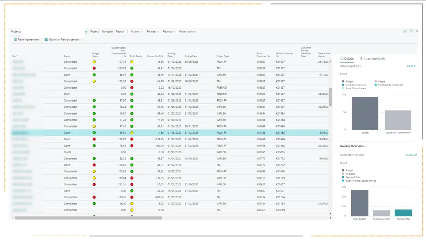Click the Budget bar in the chart

[x=365, y=113]
